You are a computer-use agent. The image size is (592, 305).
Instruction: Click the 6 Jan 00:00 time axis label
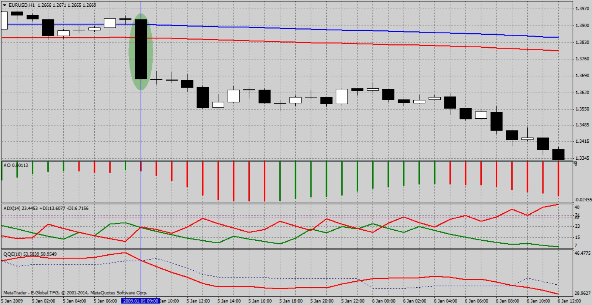[x=384, y=301]
